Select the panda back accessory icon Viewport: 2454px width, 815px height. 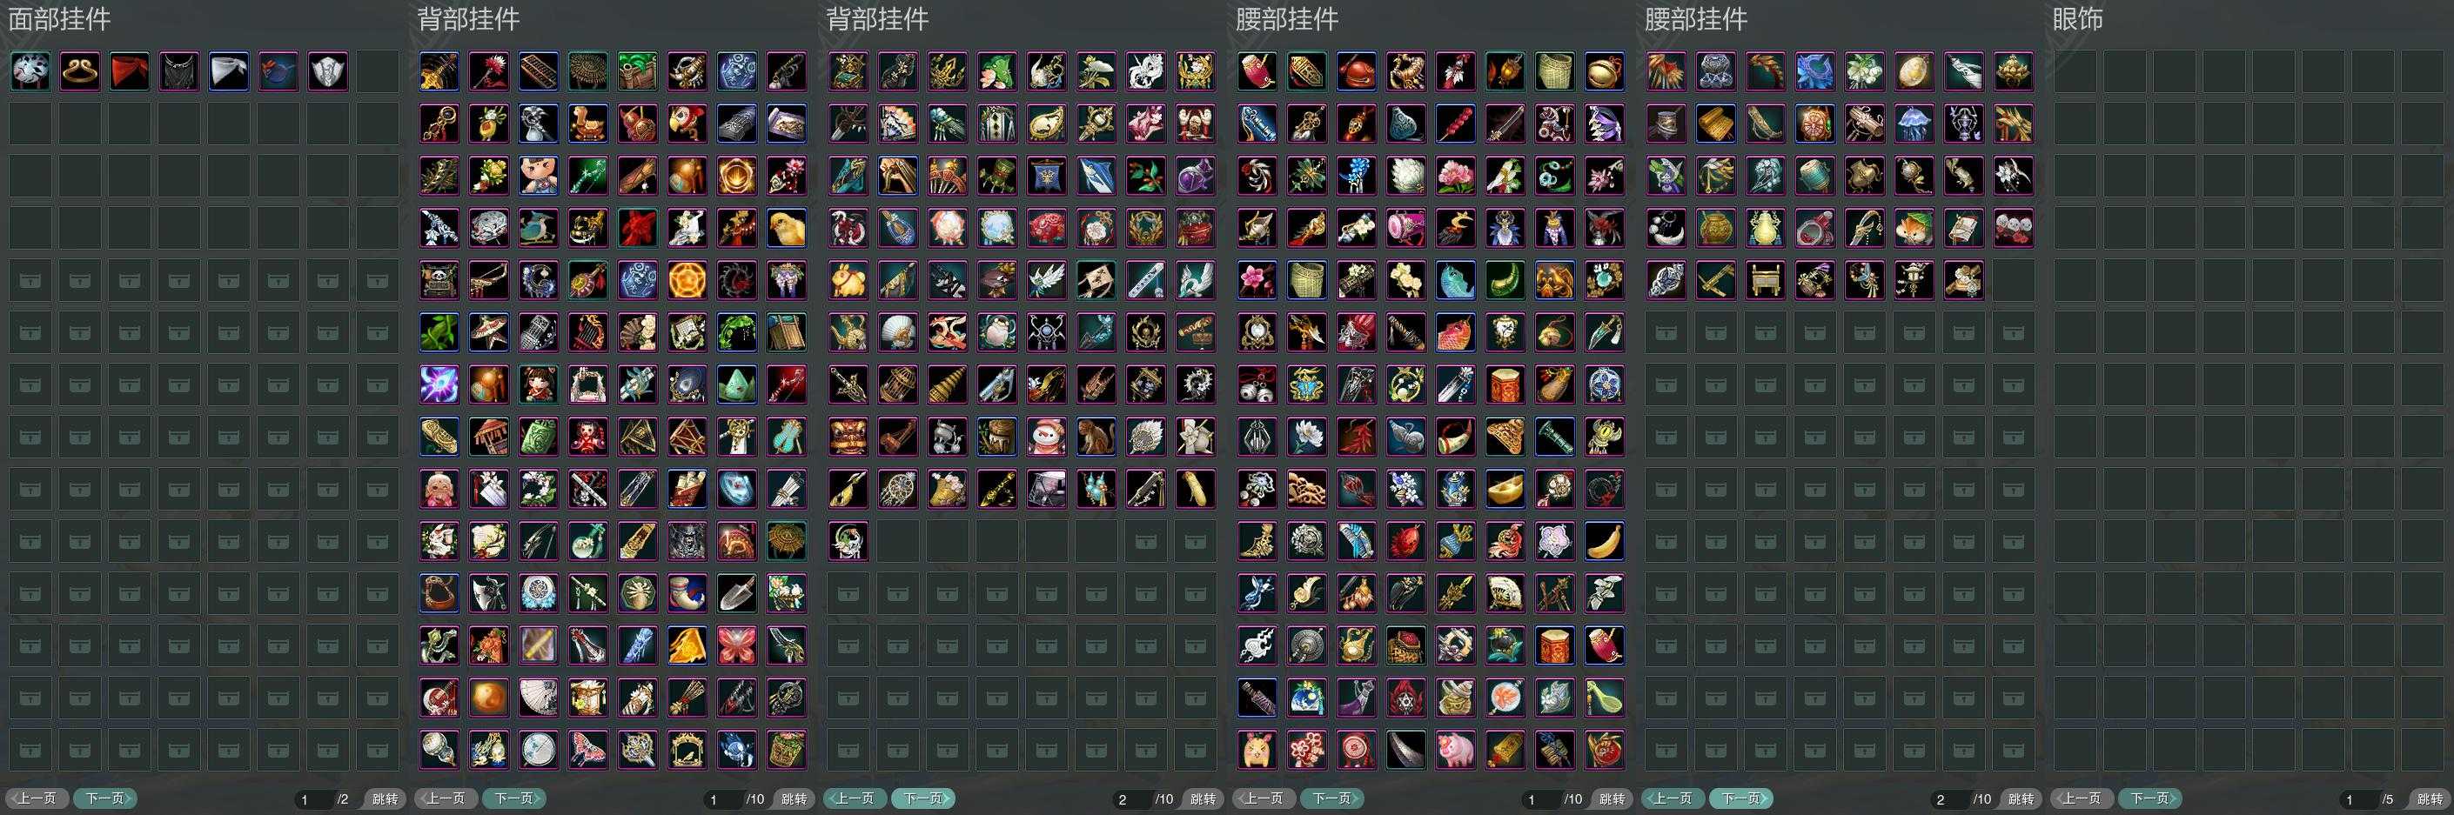coord(440,281)
